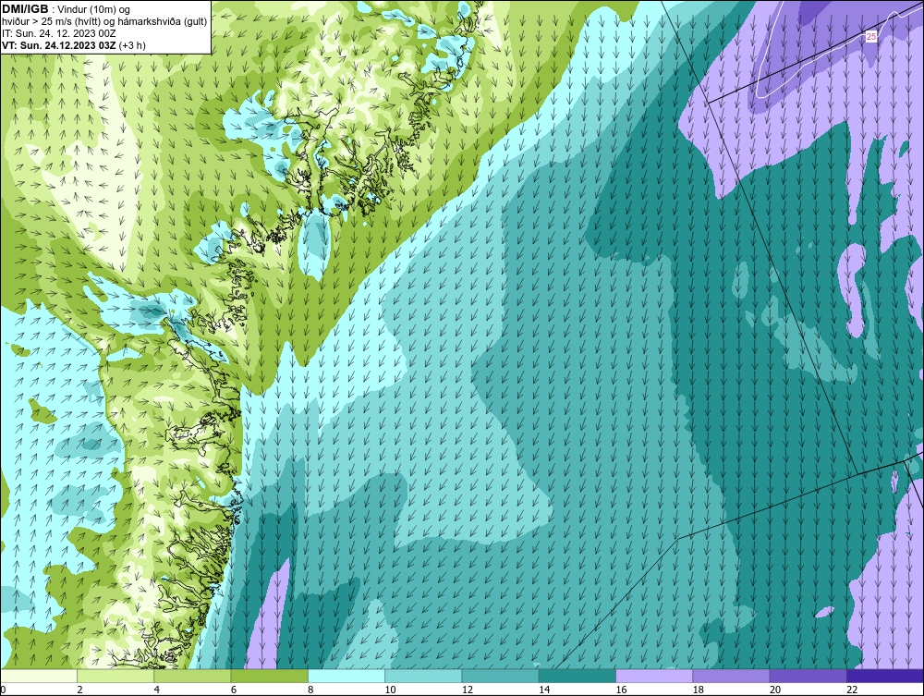Click the 'hviður > 25 m/s' legend description line
924x696 pixels.
point(104,21)
